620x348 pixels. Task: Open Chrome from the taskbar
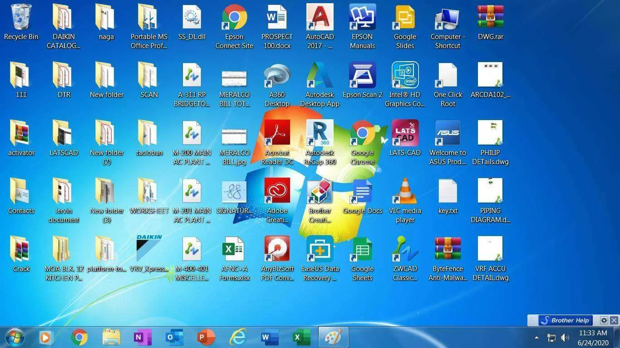pyautogui.click(x=79, y=337)
